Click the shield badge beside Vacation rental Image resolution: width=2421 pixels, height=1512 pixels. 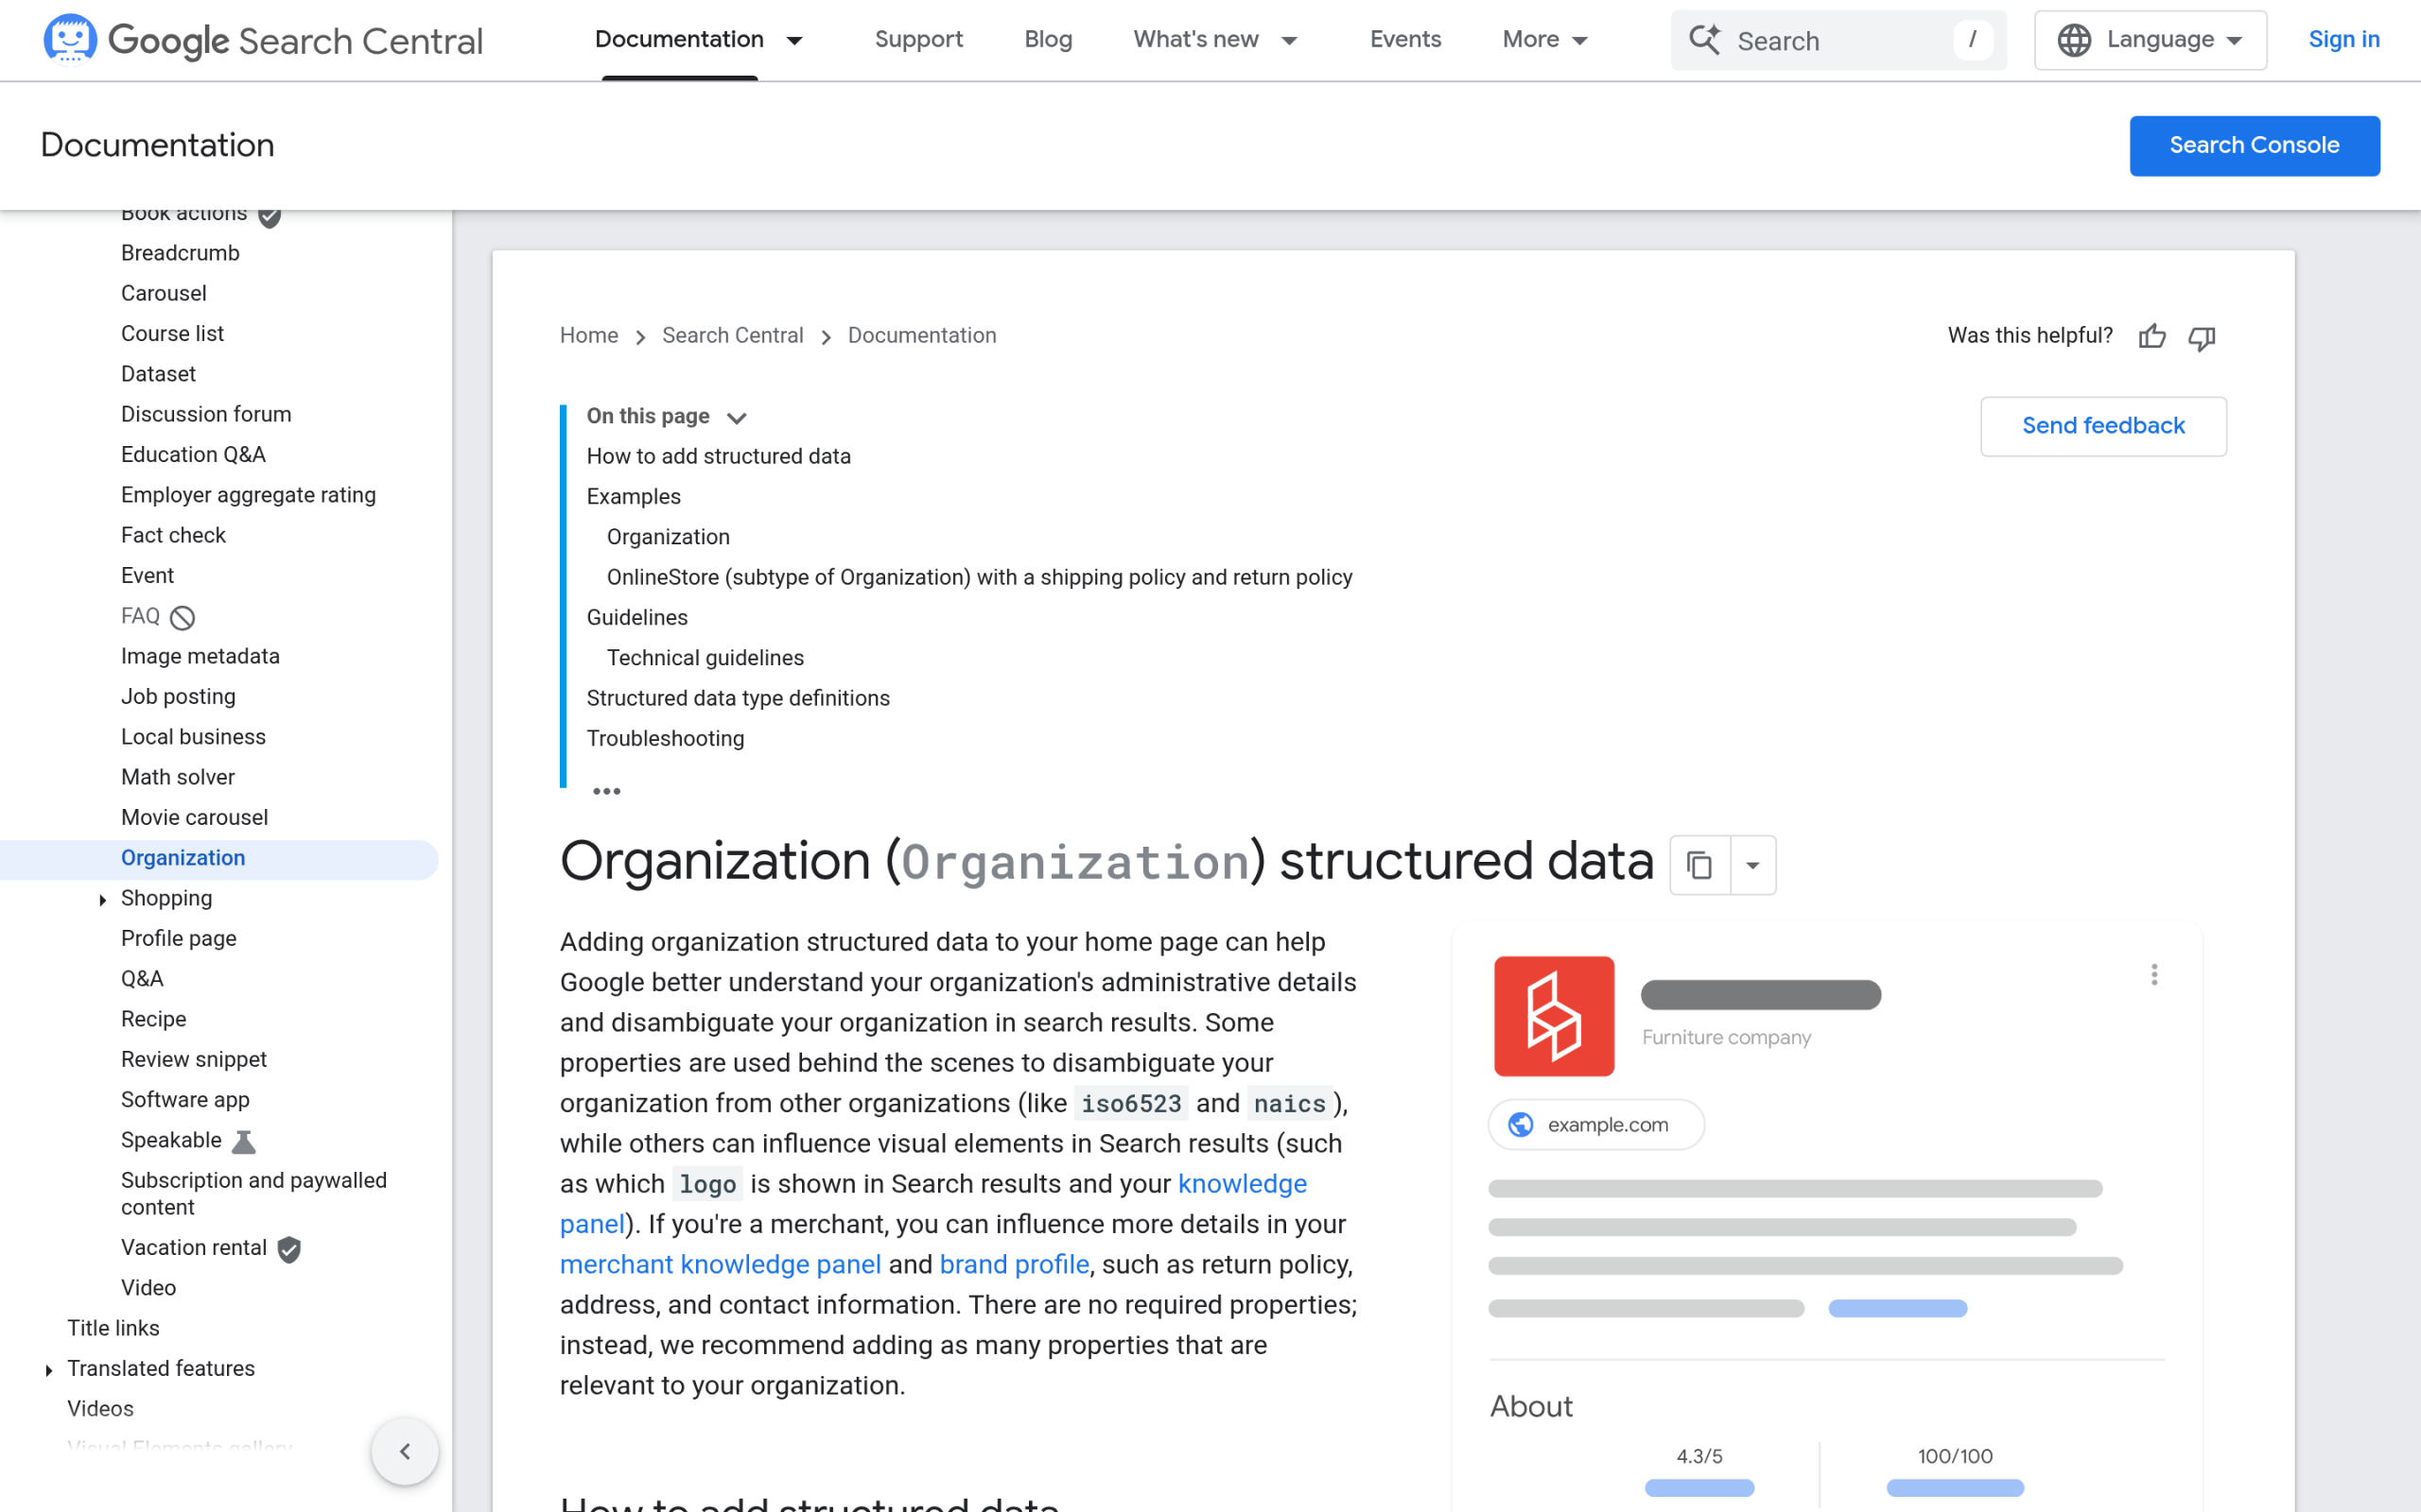click(x=289, y=1249)
